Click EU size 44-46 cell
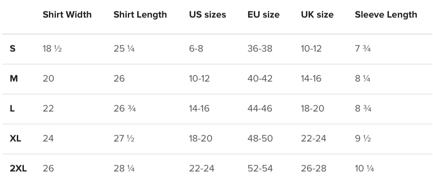The height and width of the screenshot is (183, 433). tap(260, 109)
